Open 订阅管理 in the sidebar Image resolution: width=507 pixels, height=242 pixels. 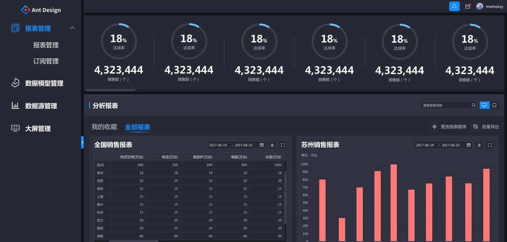tap(46, 61)
